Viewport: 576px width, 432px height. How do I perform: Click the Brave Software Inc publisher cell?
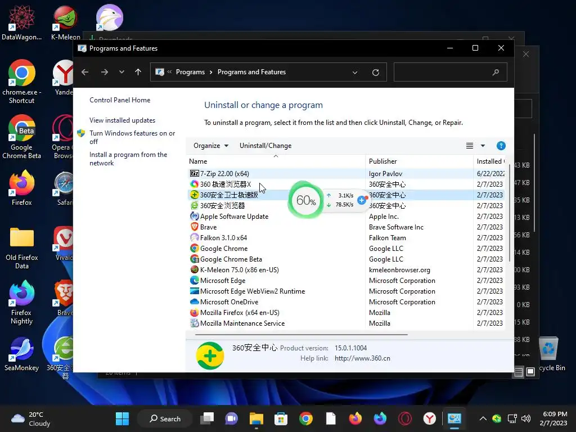coord(396,227)
